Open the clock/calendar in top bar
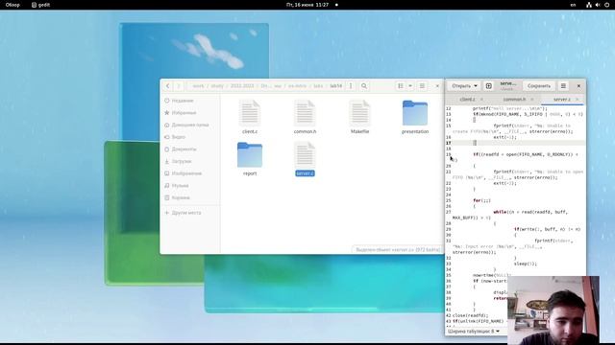615x345 pixels. (x=307, y=5)
